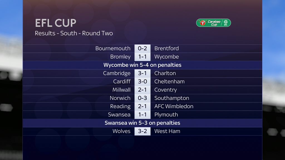Image resolution: width=285 pixels, height=160 pixels.
Task: Click the Charlton team name
Action: [165, 73]
